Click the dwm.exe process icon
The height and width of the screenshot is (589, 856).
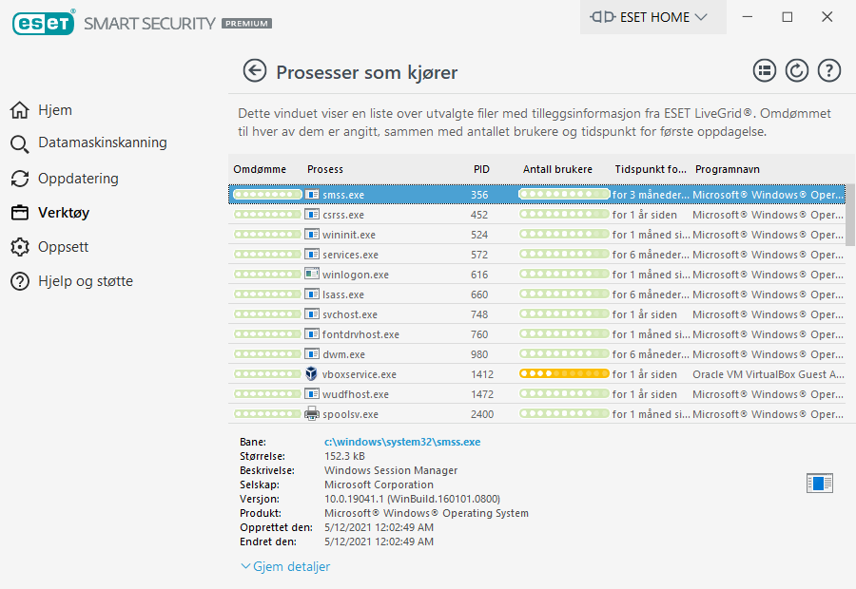point(312,354)
